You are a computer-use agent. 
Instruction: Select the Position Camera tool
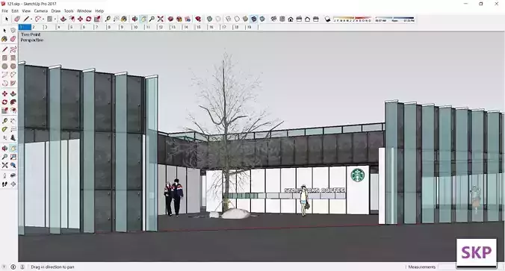4,175
